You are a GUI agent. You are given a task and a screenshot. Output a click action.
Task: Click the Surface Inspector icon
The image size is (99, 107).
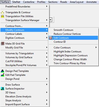coord(3,89)
